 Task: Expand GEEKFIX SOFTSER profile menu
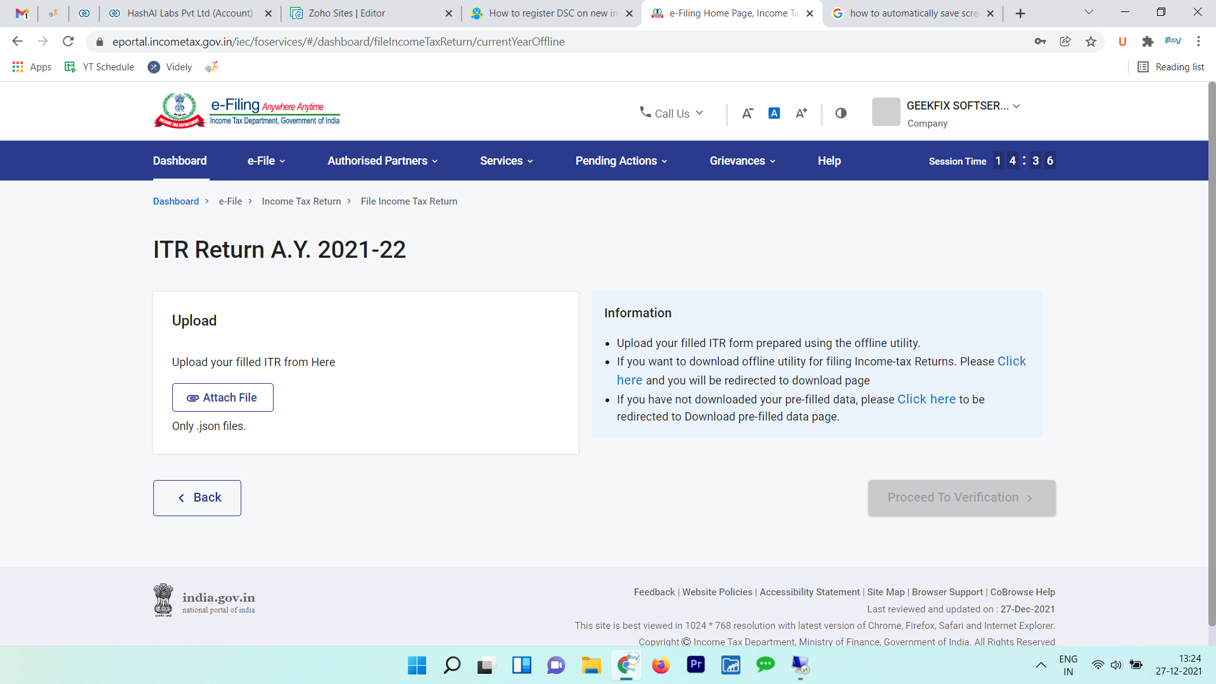pyautogui.click(x=963, y=106)
